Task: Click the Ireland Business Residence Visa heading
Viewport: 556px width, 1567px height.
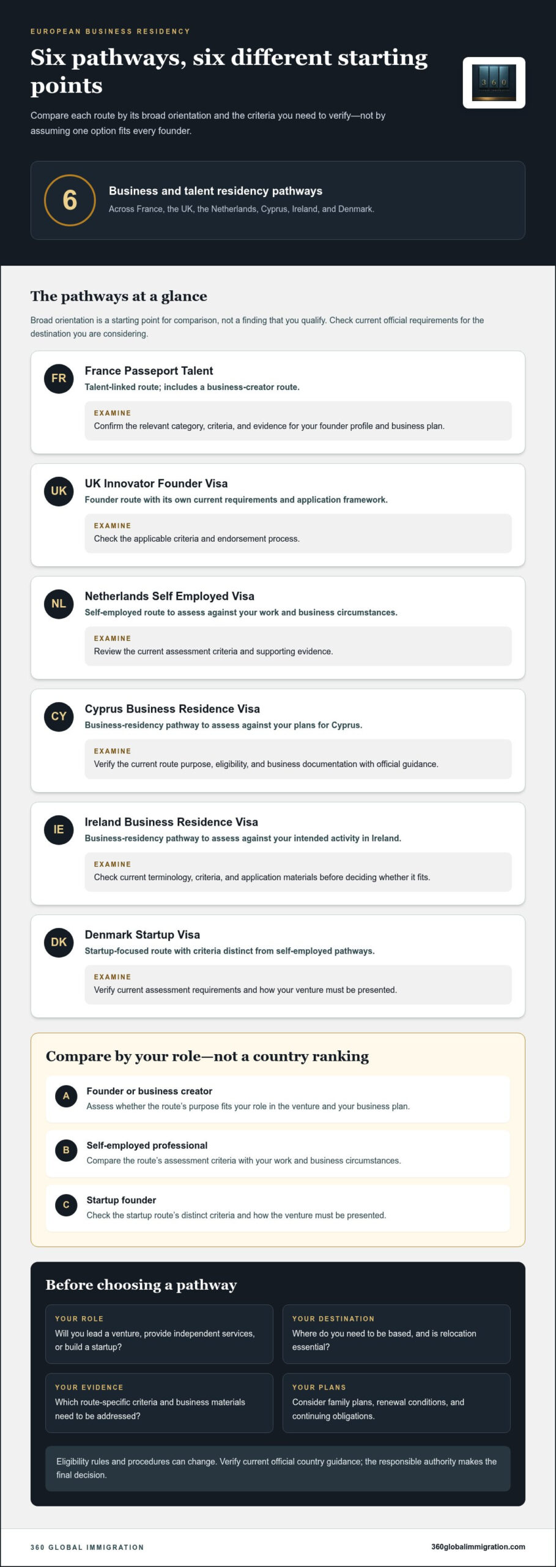Action: coord(171,822)
